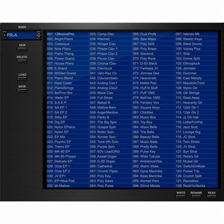Click the RENAME button

196,196
